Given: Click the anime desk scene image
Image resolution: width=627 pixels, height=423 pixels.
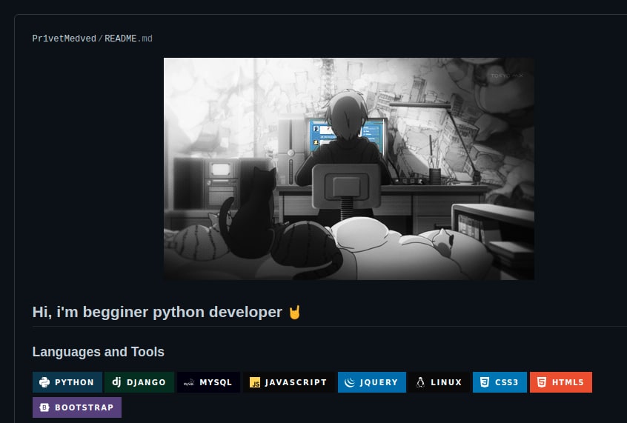Looking at the screenshot, I should click(348, 169).
